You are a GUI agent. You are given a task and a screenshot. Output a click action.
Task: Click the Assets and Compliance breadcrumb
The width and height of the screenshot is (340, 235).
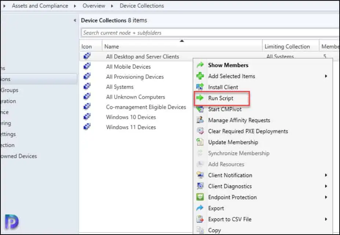(x=40, y=6)
